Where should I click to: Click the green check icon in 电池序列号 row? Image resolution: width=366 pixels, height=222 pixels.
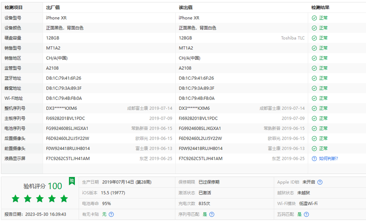click(x=314, y=128)
